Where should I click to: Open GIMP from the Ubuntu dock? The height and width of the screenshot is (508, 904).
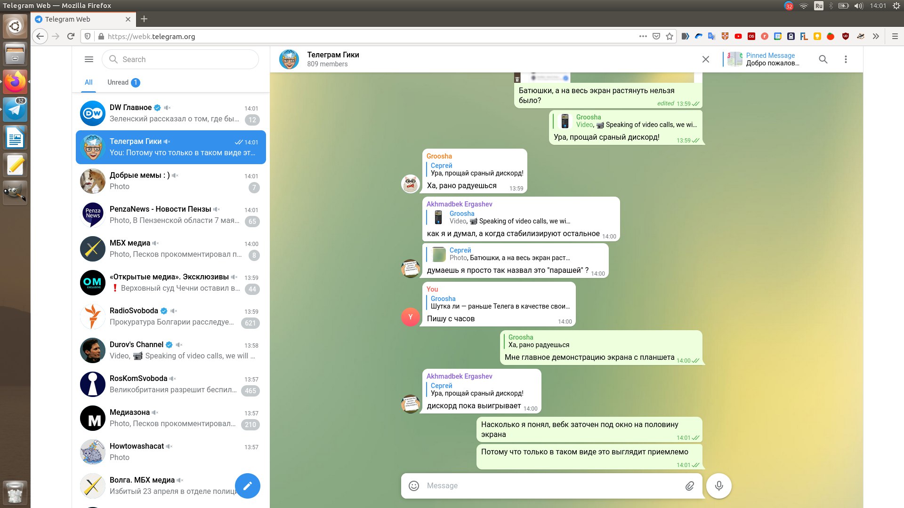point(15,193)
